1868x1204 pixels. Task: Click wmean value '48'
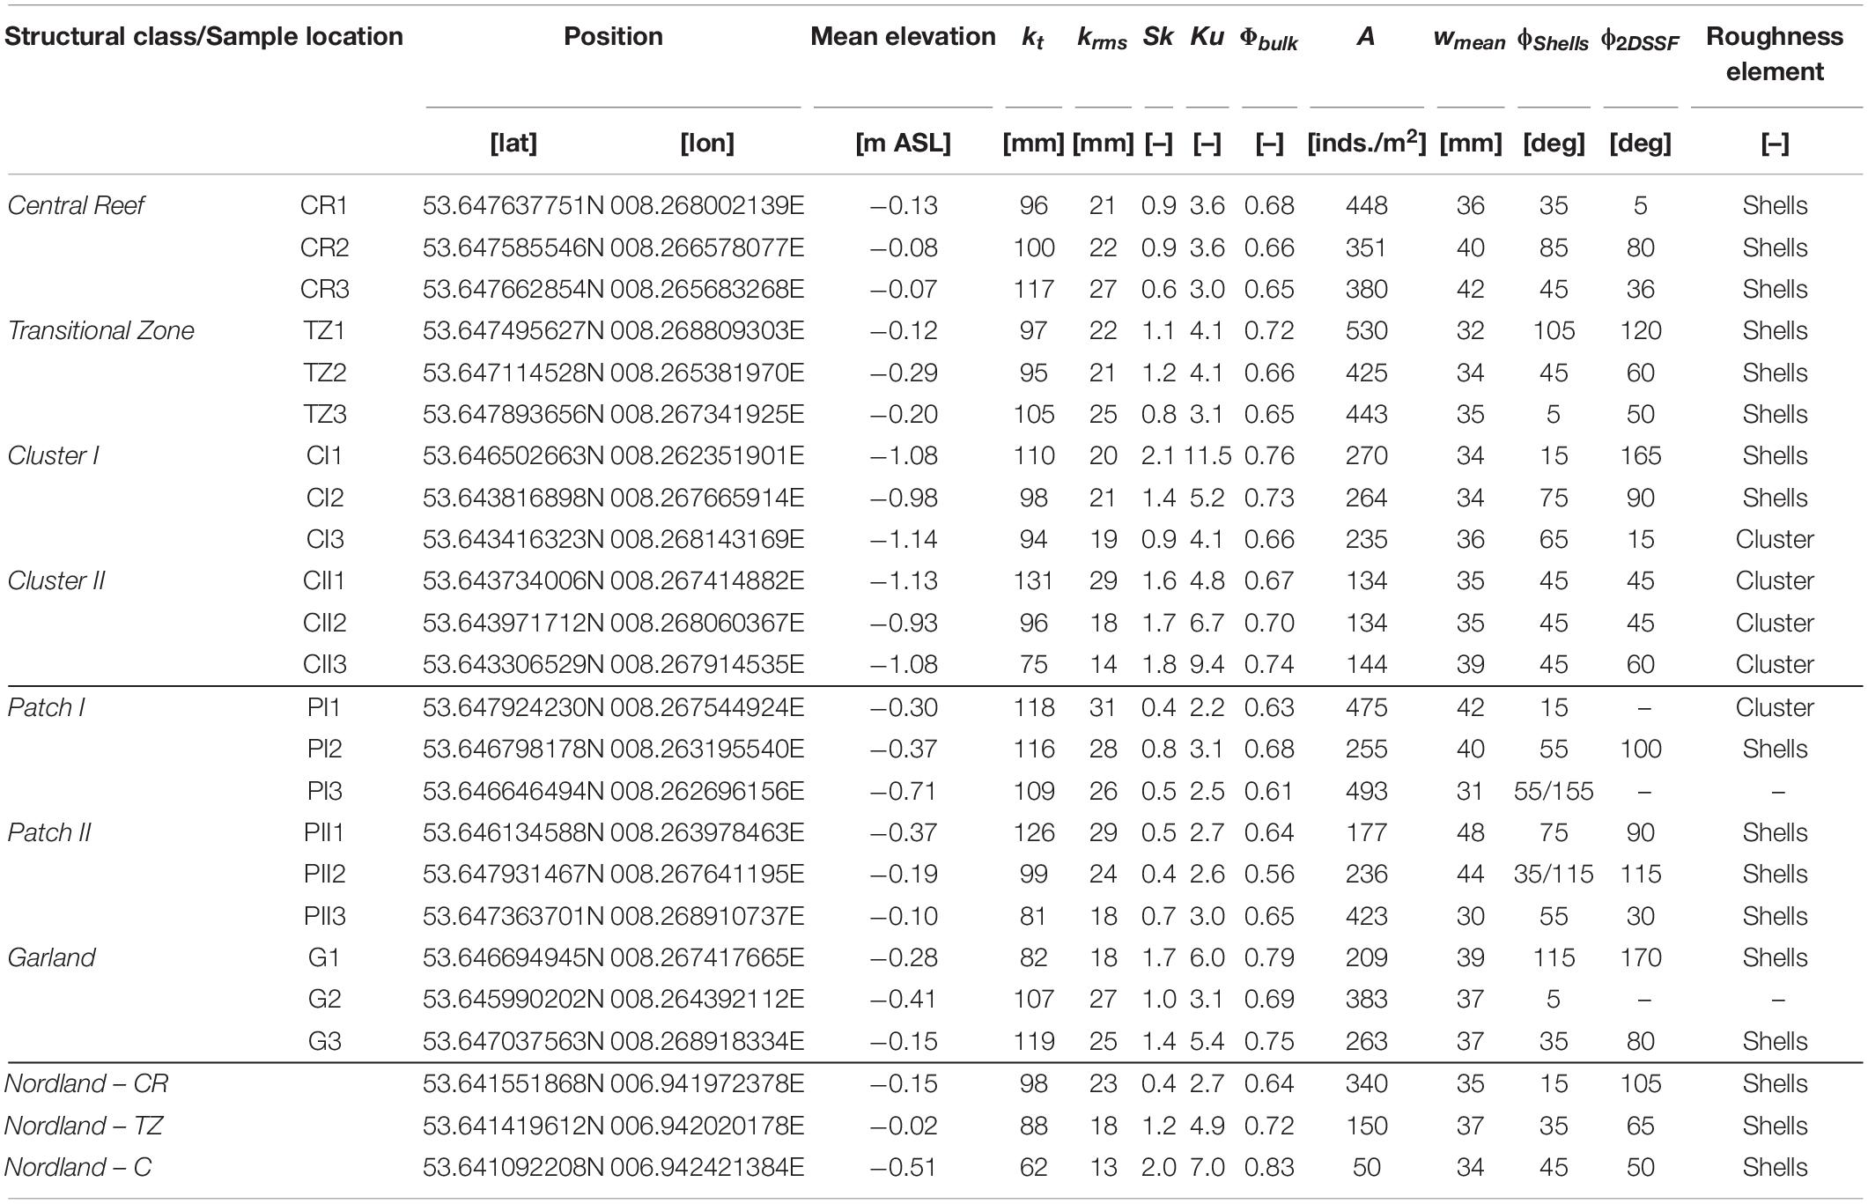point(1470,833)
